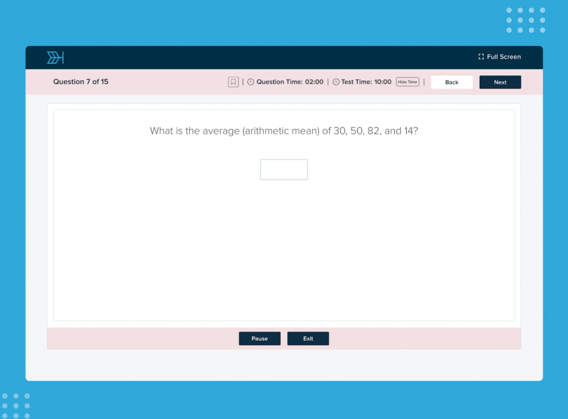Toggle the Hide Time option

pyautogui.click(x=407, y=81)
